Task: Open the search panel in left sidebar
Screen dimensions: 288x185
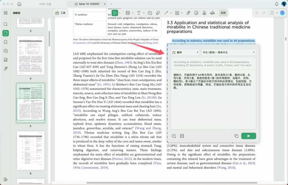Action: pos(6,24)
